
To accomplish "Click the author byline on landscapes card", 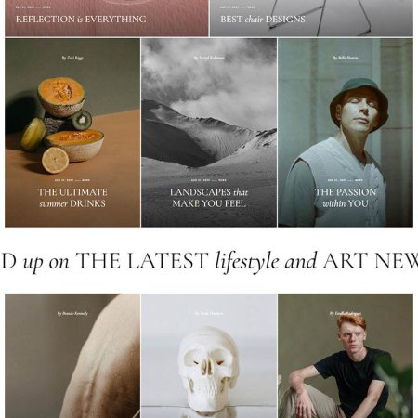I will coord(209,58).
